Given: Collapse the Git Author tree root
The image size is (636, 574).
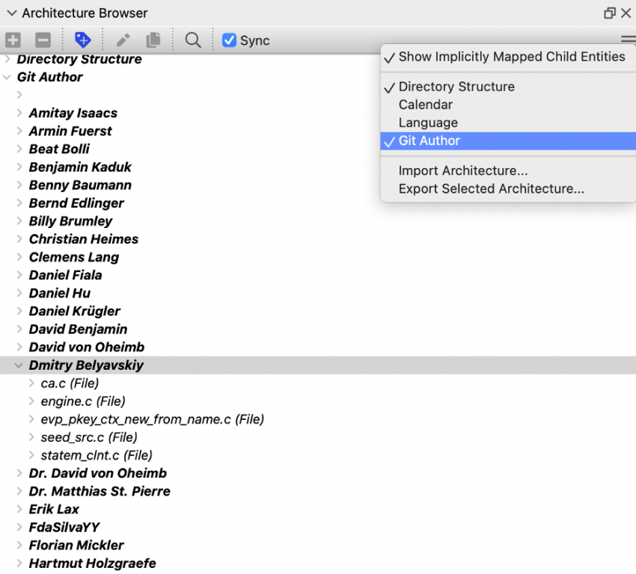Looking at the screenshot, I should coord(7,77).
